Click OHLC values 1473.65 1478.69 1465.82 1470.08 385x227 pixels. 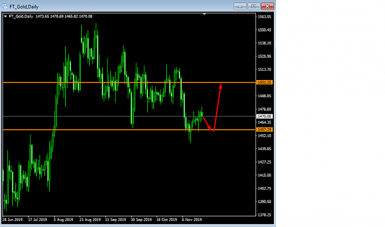click(64, 17)
